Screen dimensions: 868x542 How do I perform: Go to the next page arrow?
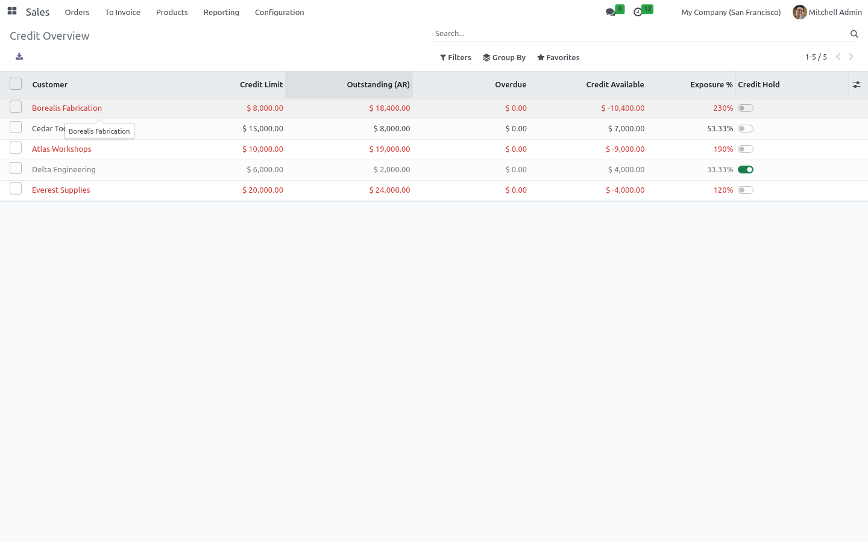[851, 57]
